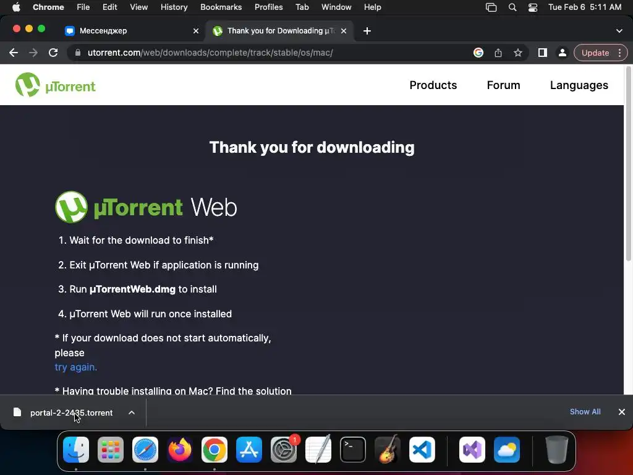Open the Chrome application menu
The height and width of the screenshot is (475, 633).
tap(48, 7)
